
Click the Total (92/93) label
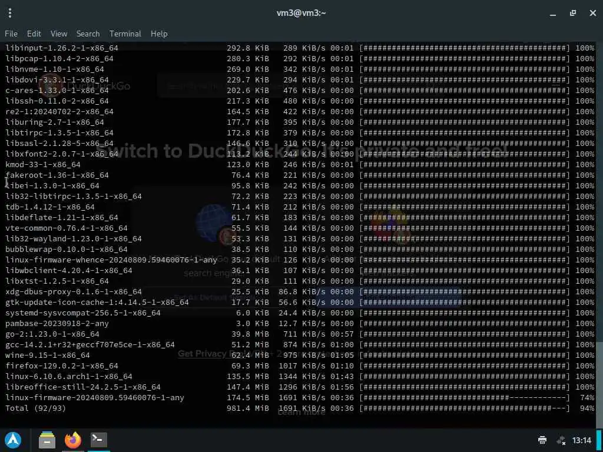35,408
